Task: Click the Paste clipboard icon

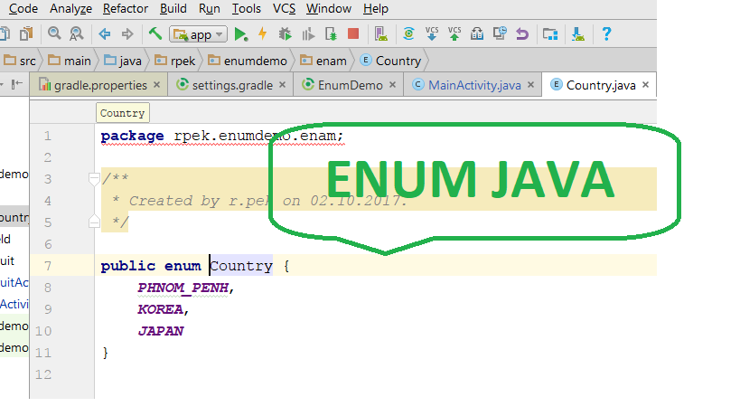Action: [x=26, y=34]
